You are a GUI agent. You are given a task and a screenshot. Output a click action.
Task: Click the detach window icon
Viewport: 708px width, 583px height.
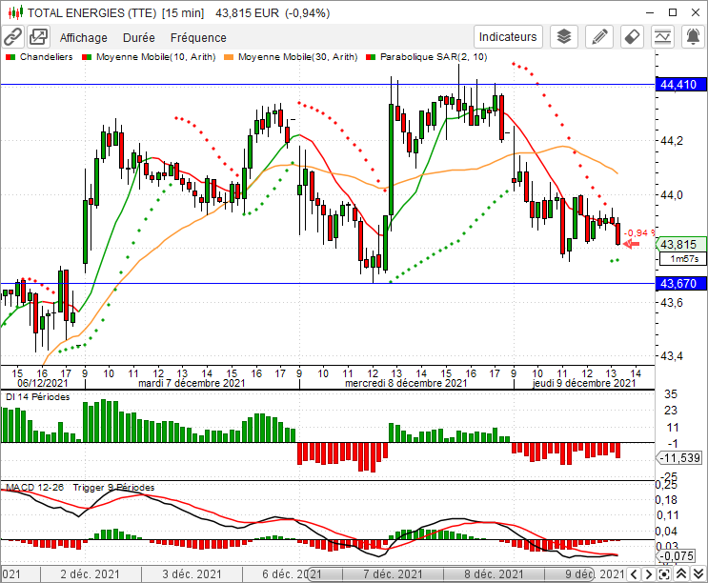coord(38,37)
